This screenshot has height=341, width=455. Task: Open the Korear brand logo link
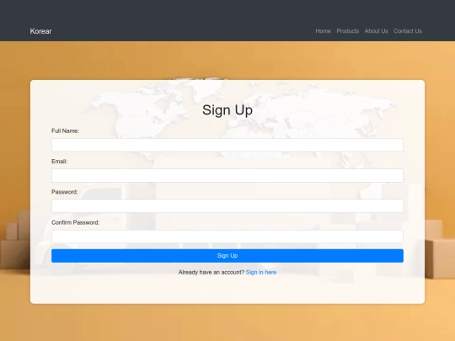[x=40, y=31]
